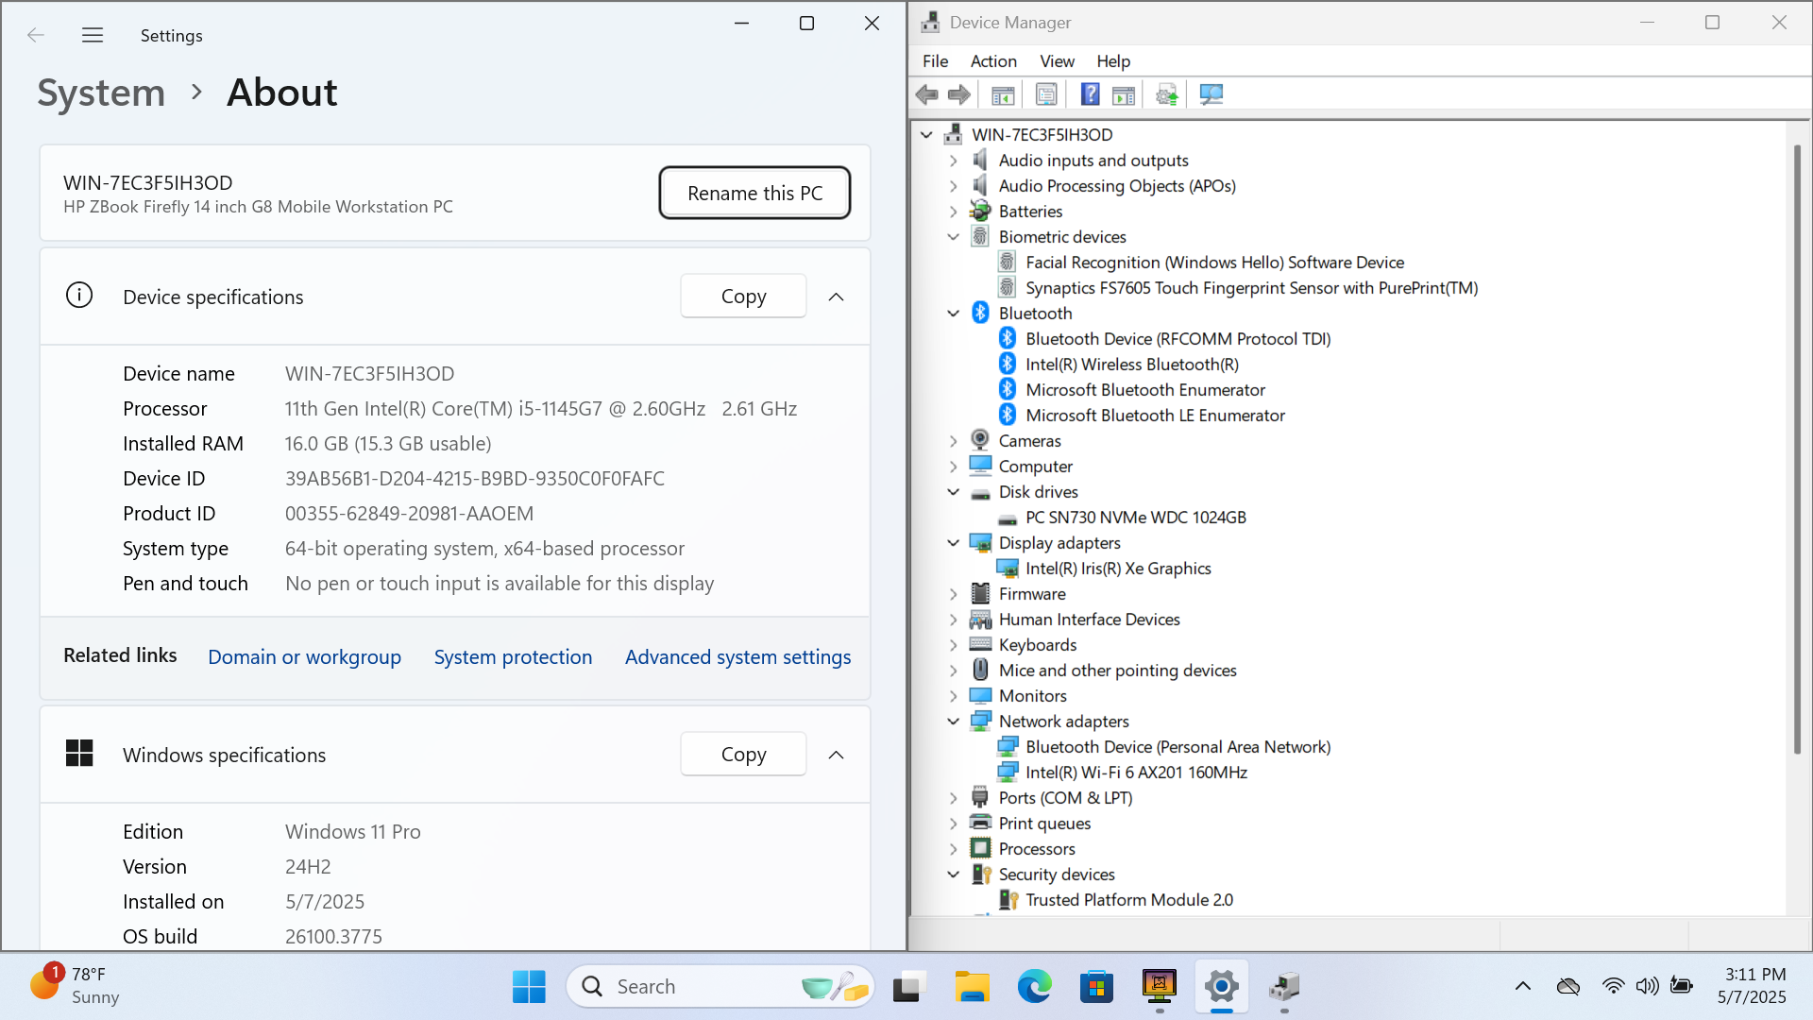Select PC SN730 NVMe WDC 1024GB

(x=1135, y=518)
